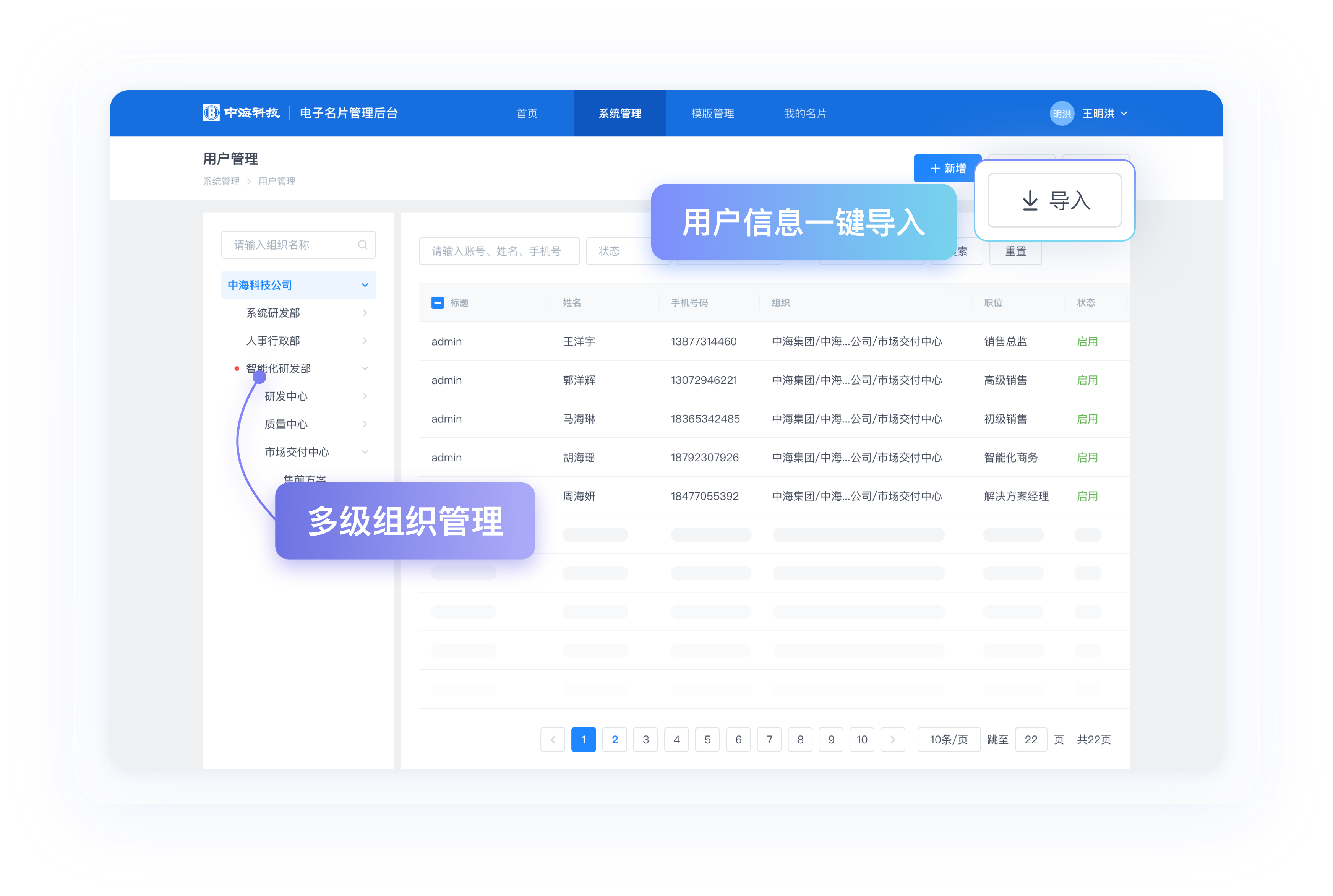Select 系统研发部 in organization tree

point(272,313)
